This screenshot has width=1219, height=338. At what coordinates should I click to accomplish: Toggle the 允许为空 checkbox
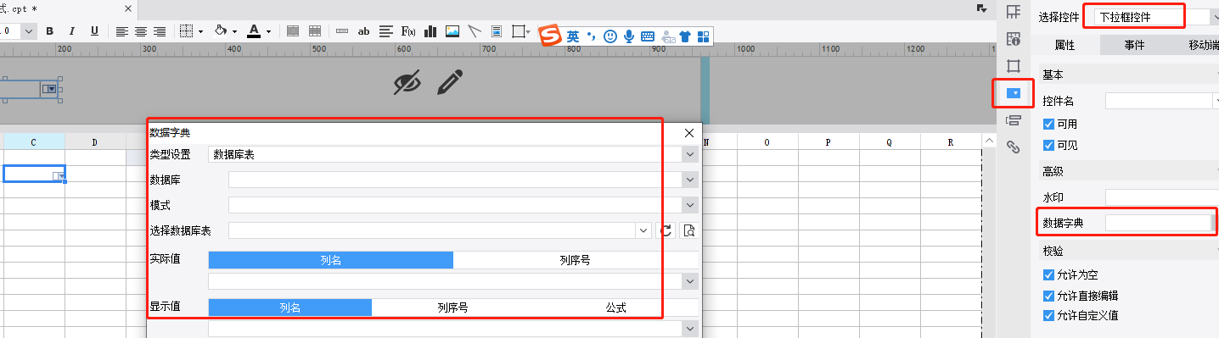click(1048, 274)
